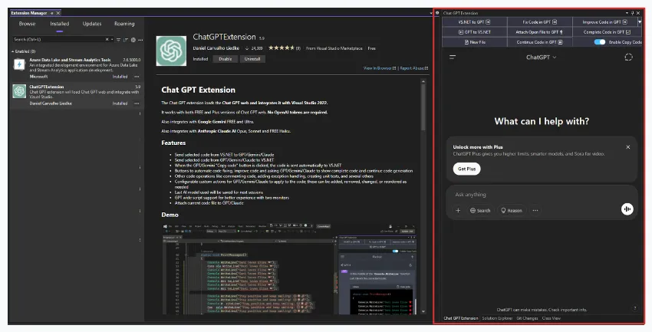The height and width of the screenshot is (332, 652).
Task: Activate the Reason lightbulb option
Action: (512, 210)
